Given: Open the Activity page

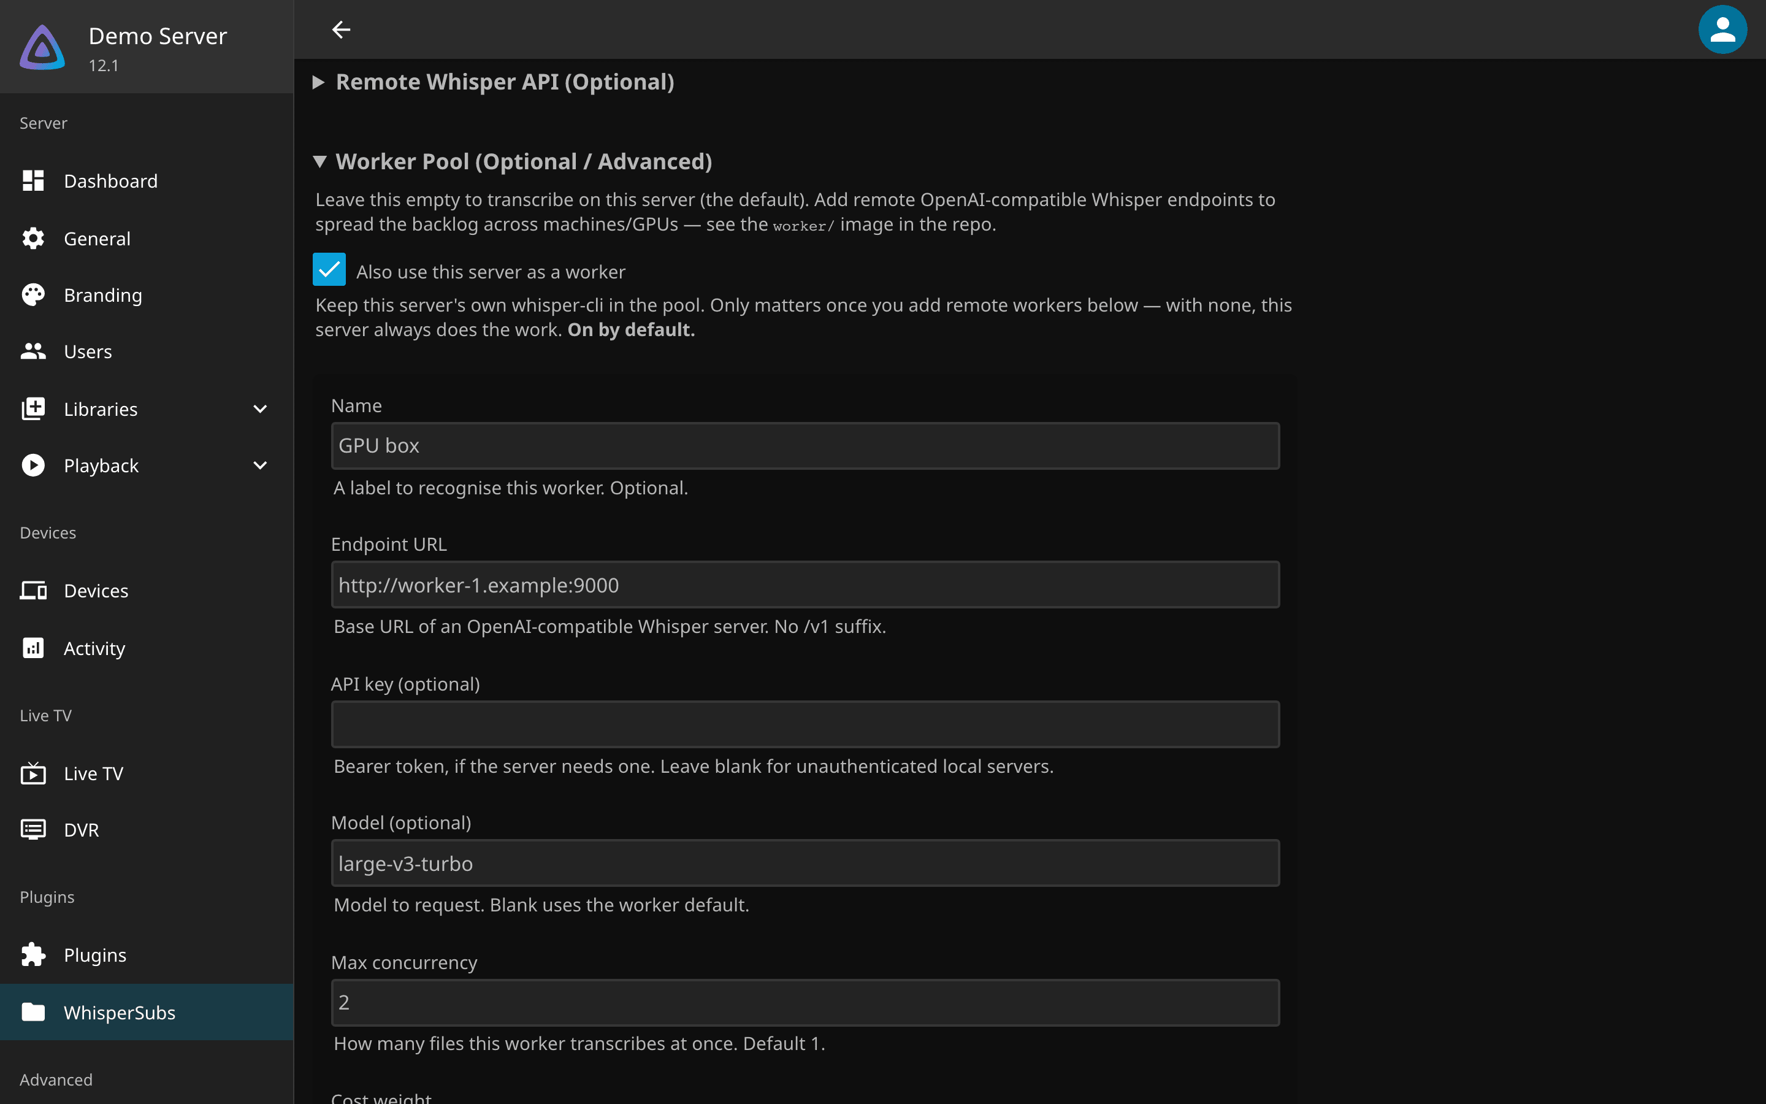Looking at the screenshot, I should click(147, 648).
